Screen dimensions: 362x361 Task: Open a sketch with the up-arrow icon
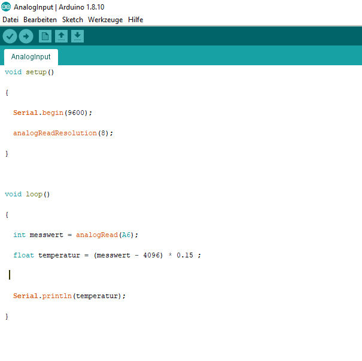point(61,37)
